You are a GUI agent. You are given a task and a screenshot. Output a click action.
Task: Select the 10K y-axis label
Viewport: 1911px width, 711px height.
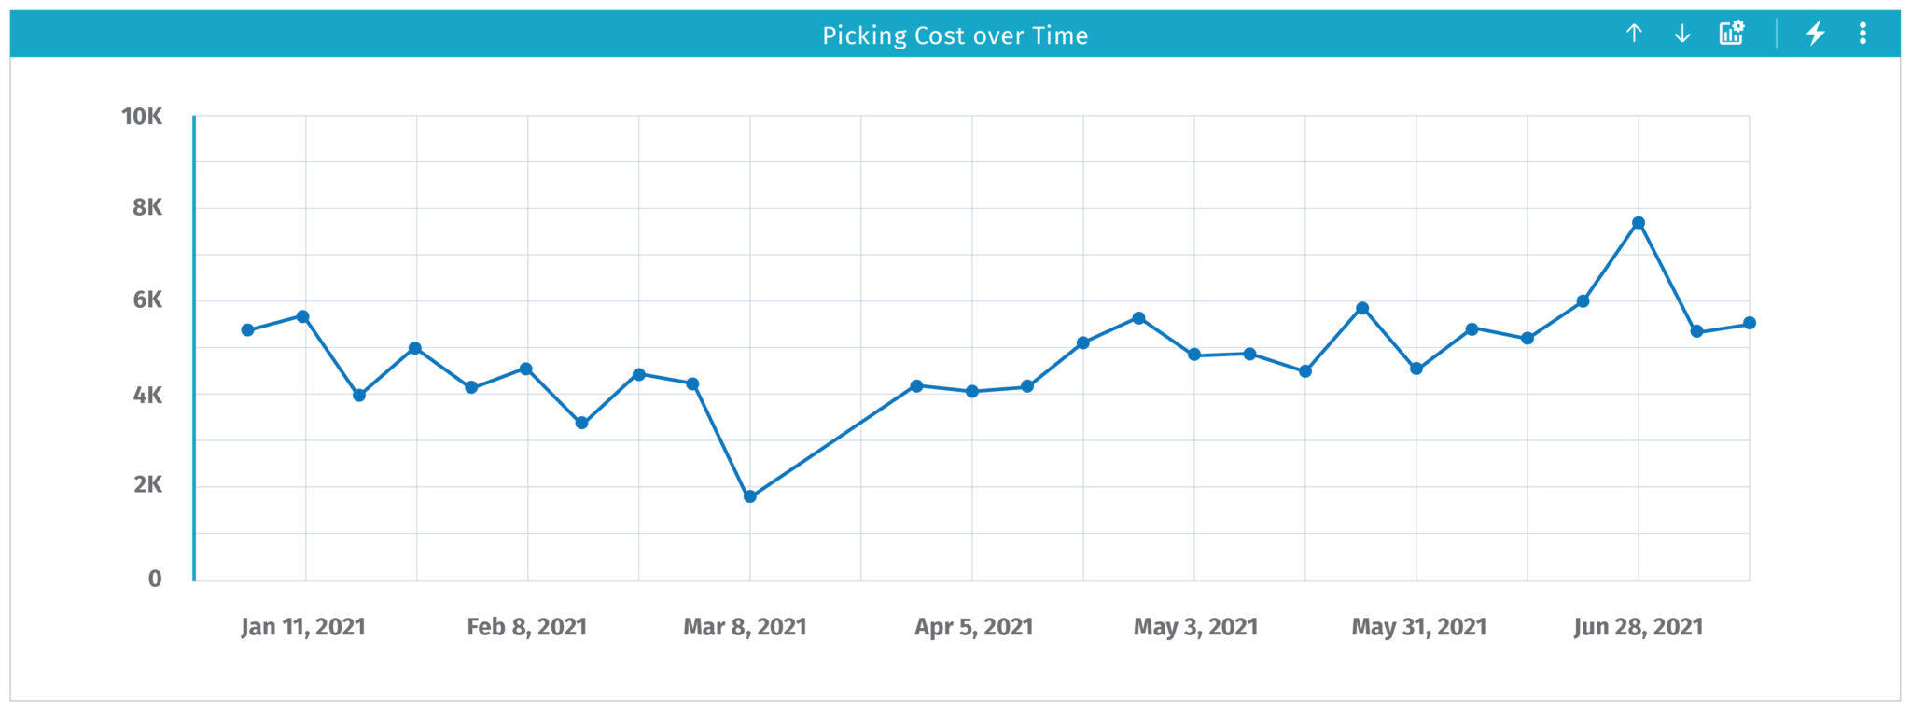(x=142, y=117)
